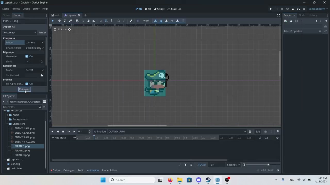Select the Rotate tool

64,21
